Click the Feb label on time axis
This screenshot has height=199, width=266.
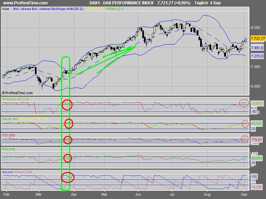pos(6,194)
